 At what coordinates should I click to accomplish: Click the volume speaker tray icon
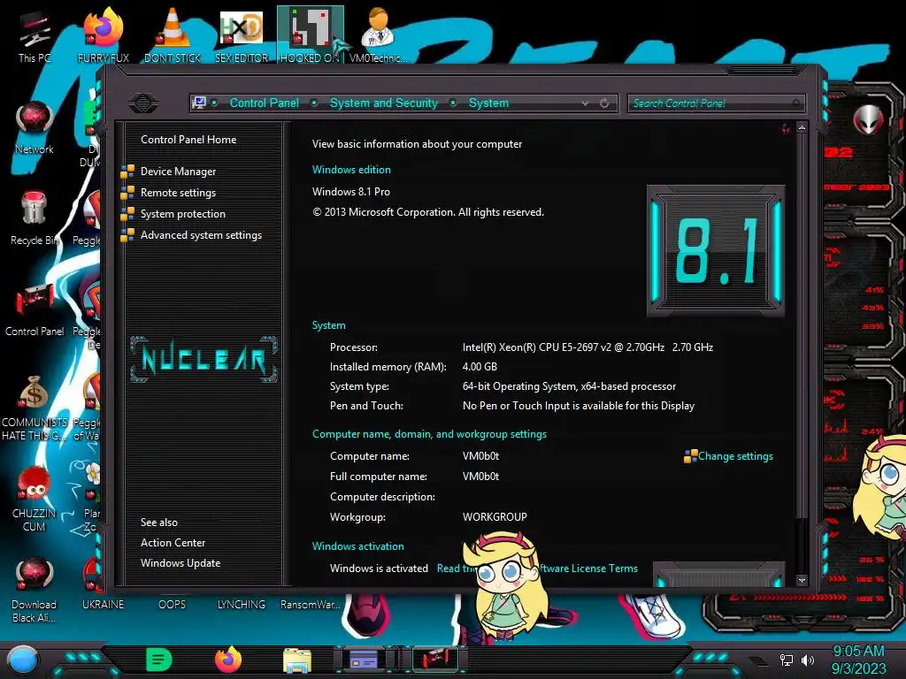pyautogui.click(x=808, y=660)
